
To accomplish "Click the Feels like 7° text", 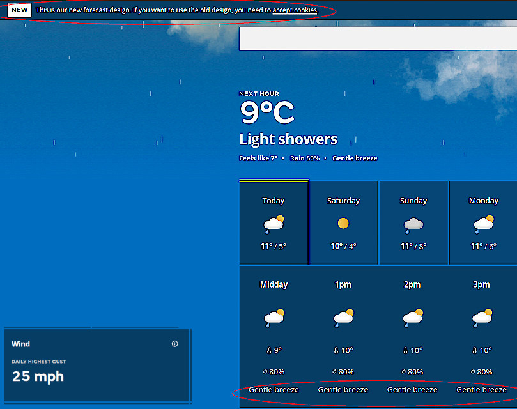I will coord(258,158).
